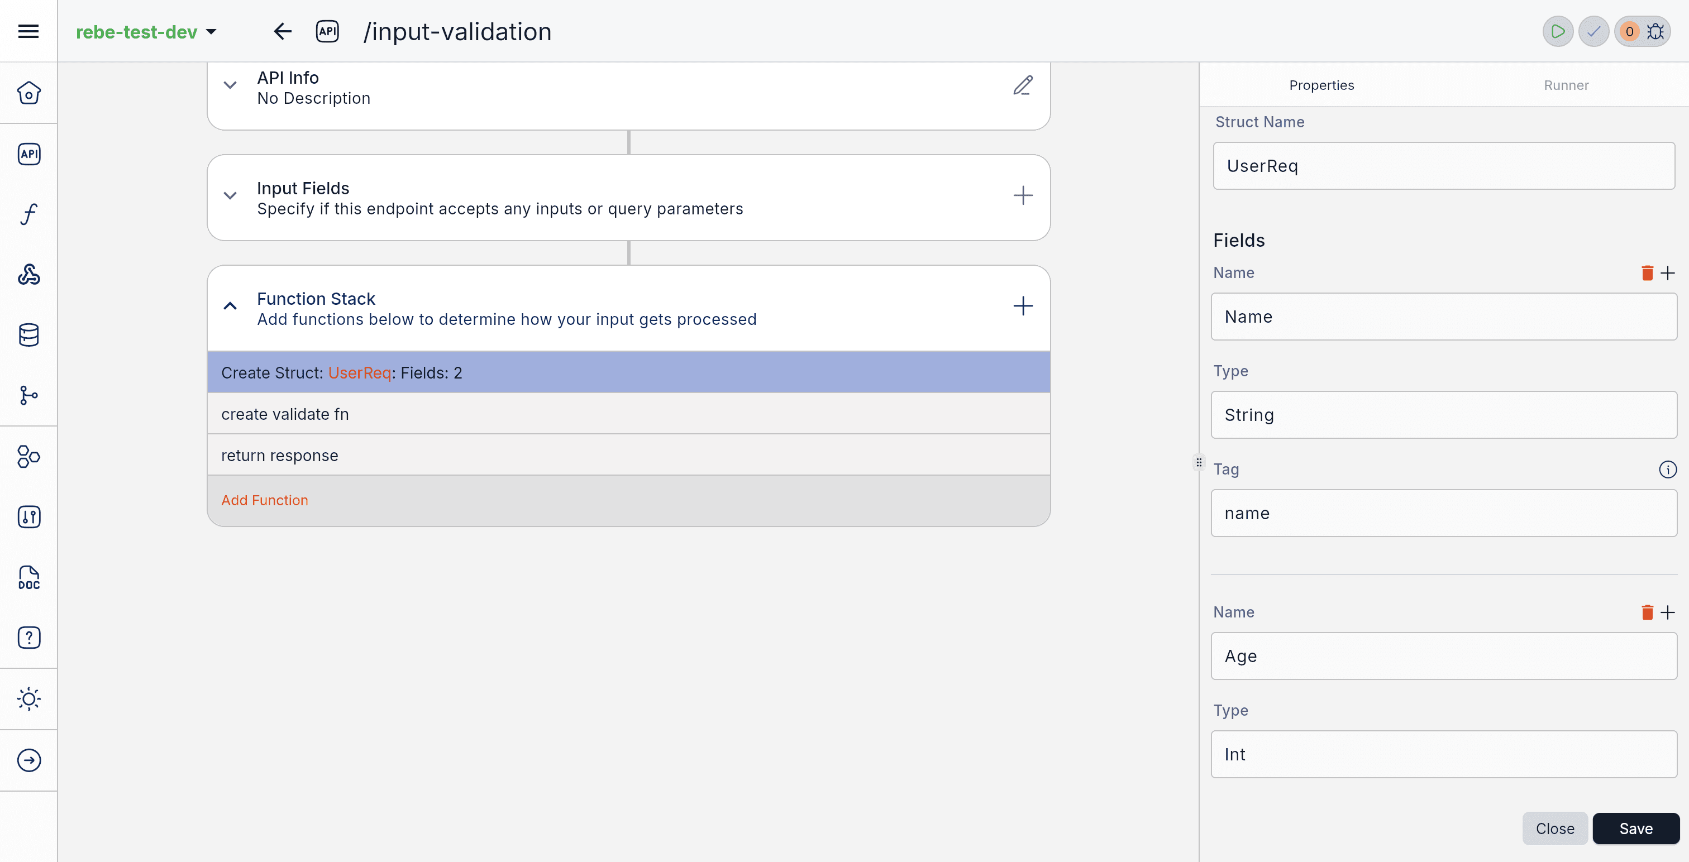The image size is (1689, 862).
Task: Click the Fields heading in properties
Action: coord(1239,240)
